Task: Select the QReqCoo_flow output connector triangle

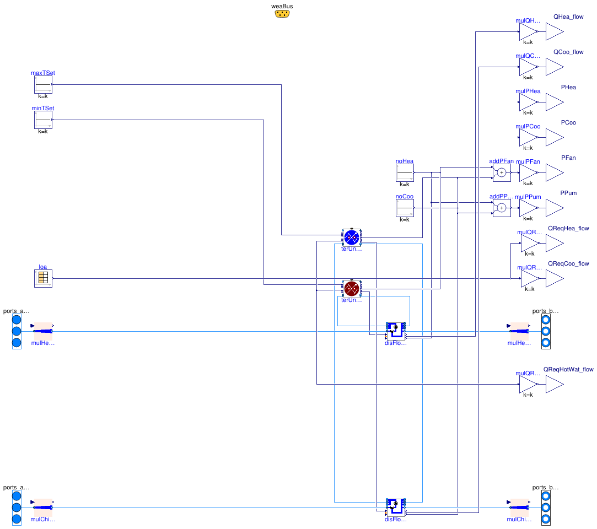Action: point(555,279)
